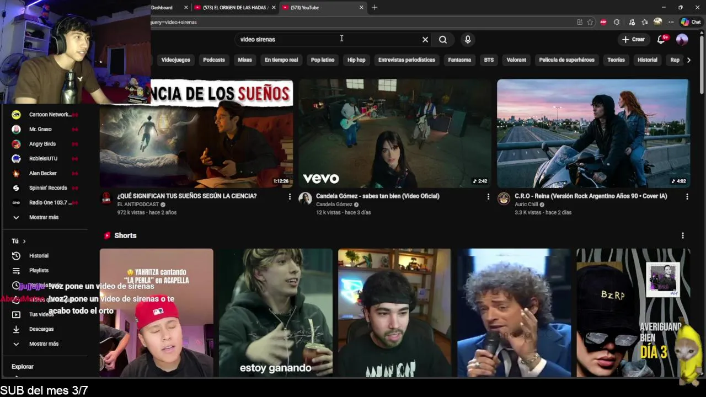Open browser profile picture icon
Viewport: 706px width, 397px height.
(657, 22)
